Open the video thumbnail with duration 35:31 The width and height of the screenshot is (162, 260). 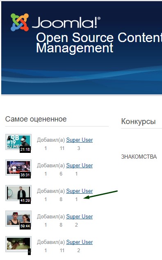point(18,168)
